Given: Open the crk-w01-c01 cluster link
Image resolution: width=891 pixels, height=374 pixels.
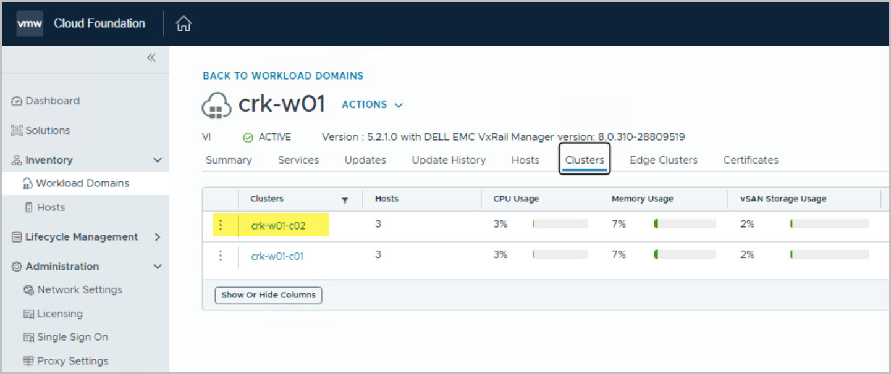Looking at the screenshot, I should tap(277, 256).
